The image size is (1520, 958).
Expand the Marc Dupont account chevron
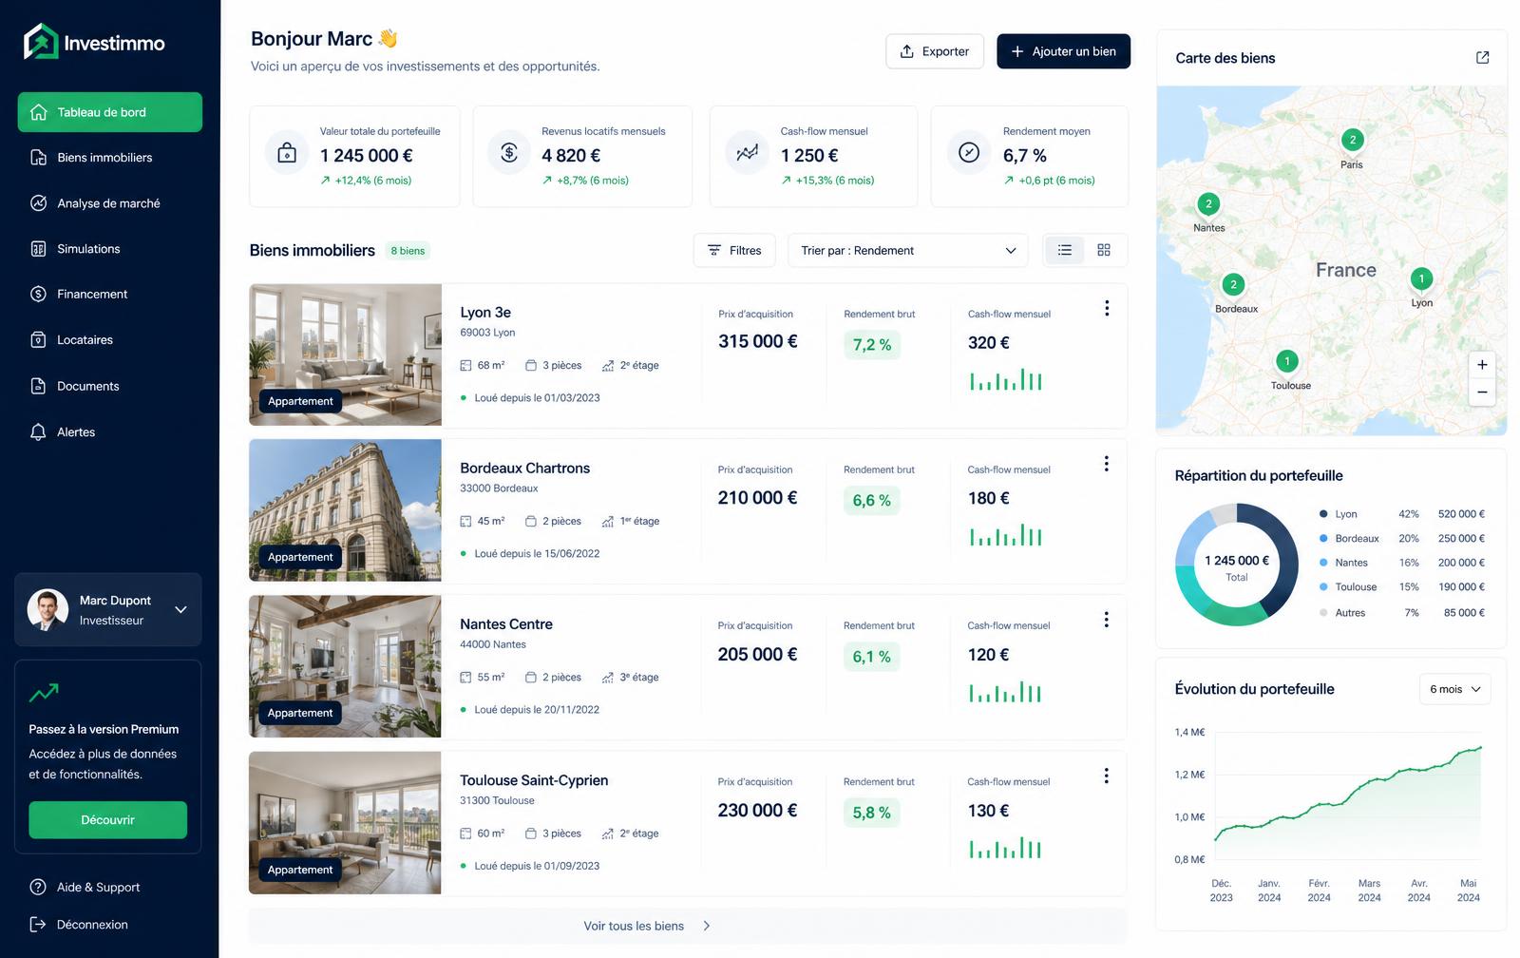(x=180, y=610)
